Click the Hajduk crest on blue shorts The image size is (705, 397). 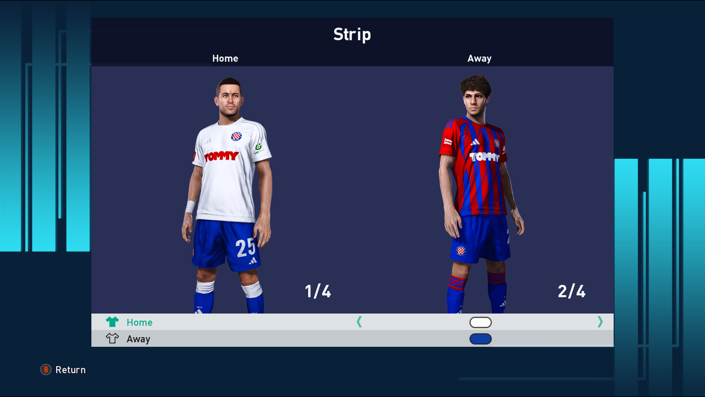point(460,251)
